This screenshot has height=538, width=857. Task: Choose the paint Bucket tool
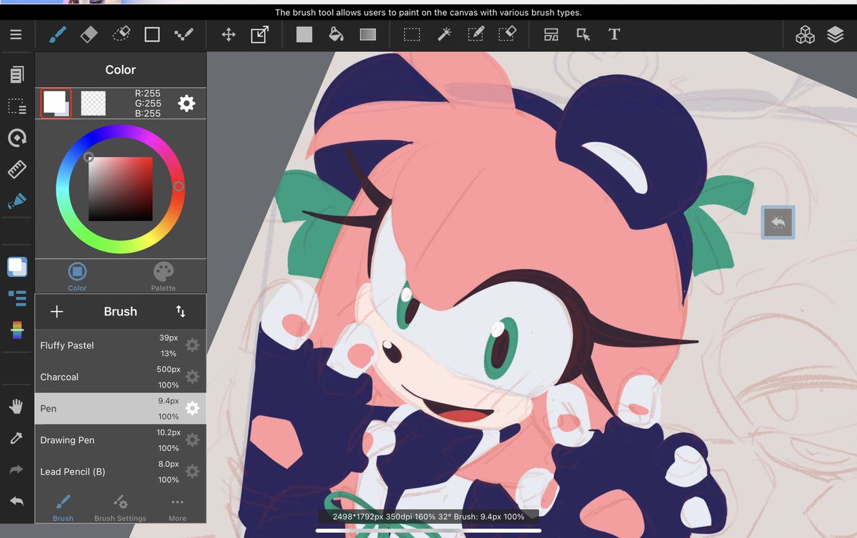point(336,34)
